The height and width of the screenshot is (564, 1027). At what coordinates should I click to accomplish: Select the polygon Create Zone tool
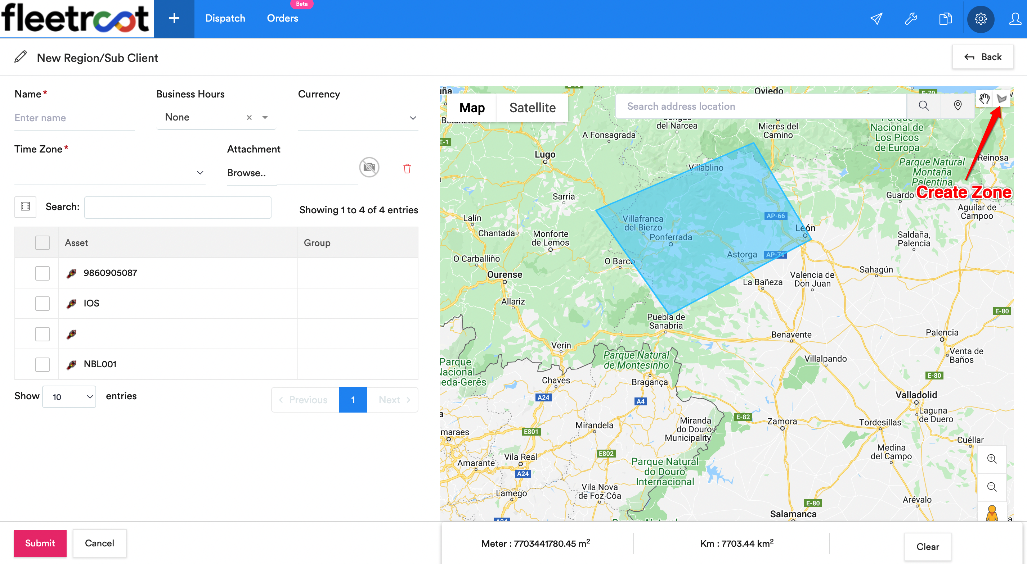[1001, 99]
